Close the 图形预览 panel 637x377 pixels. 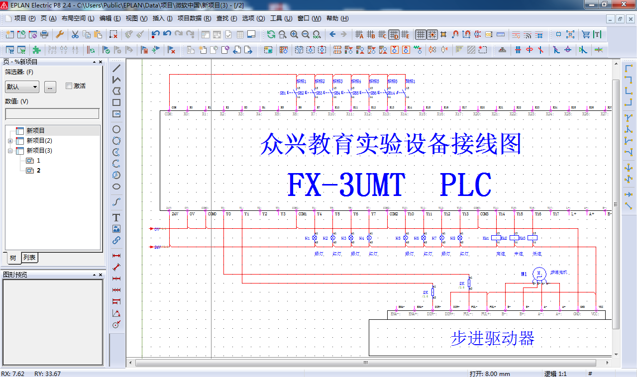pyautogui.click(x=101, y=275)
